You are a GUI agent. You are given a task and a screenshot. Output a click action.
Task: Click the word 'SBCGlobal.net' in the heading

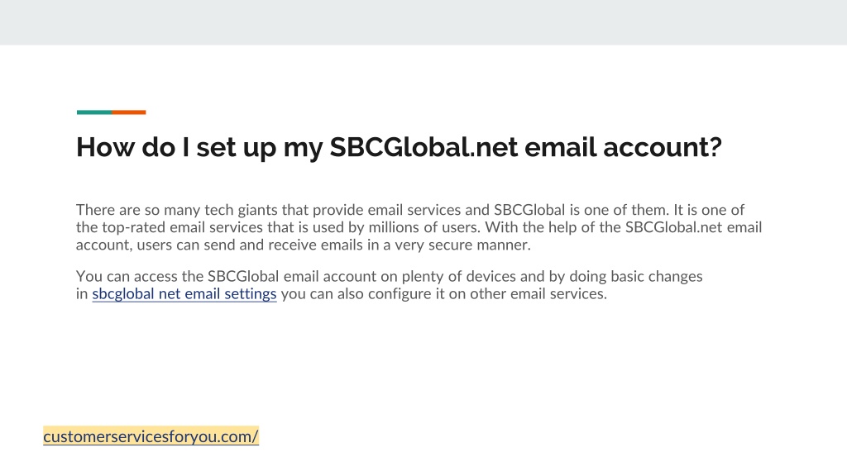(424, 147)
